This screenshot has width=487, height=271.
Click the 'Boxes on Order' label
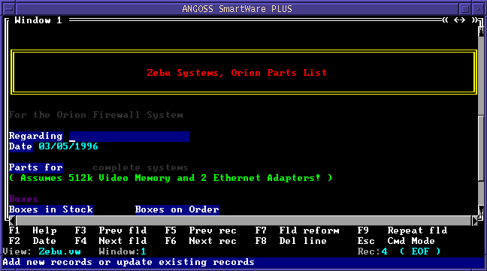[x=177, y=209]
